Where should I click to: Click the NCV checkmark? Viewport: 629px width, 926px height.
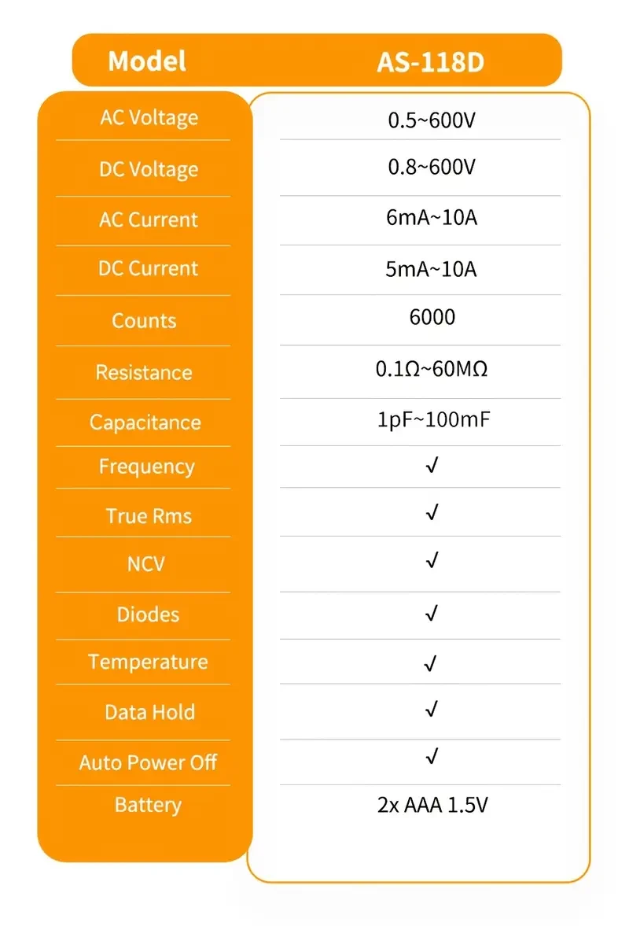tap(431, 561)
